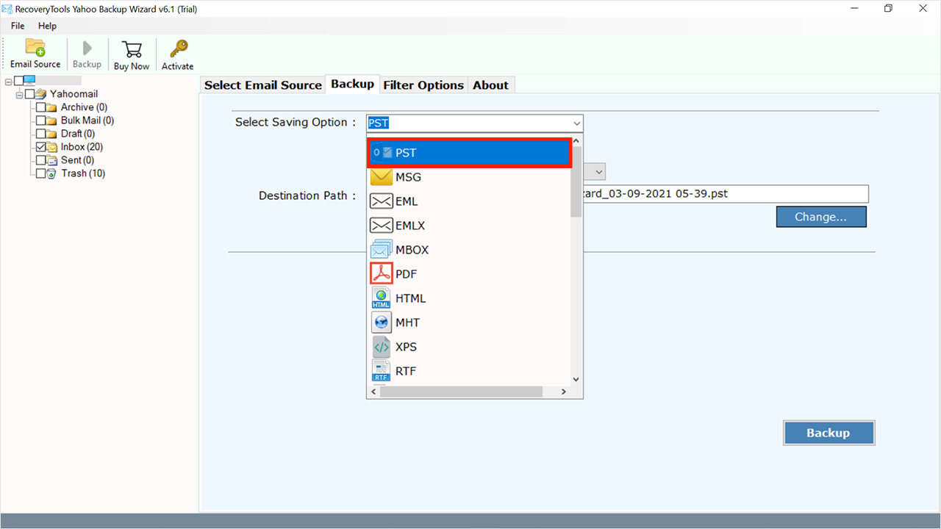Open the partially hidden dropdown below Saving Option
The height and width of the screenshot is (529, 941).
point(599,172)
